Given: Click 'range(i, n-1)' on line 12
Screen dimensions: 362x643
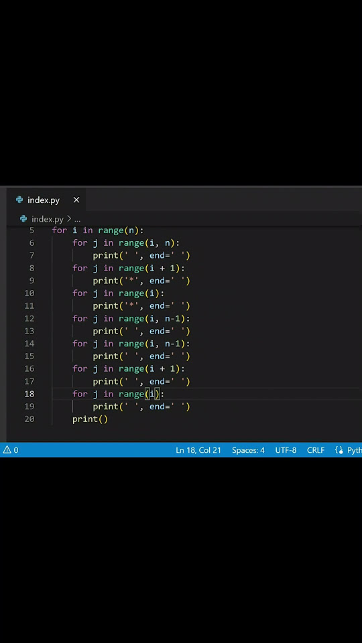Looking at the screenshot, I should point(152,318).
